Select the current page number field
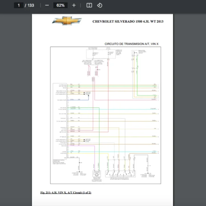 [x=19, y=5]
